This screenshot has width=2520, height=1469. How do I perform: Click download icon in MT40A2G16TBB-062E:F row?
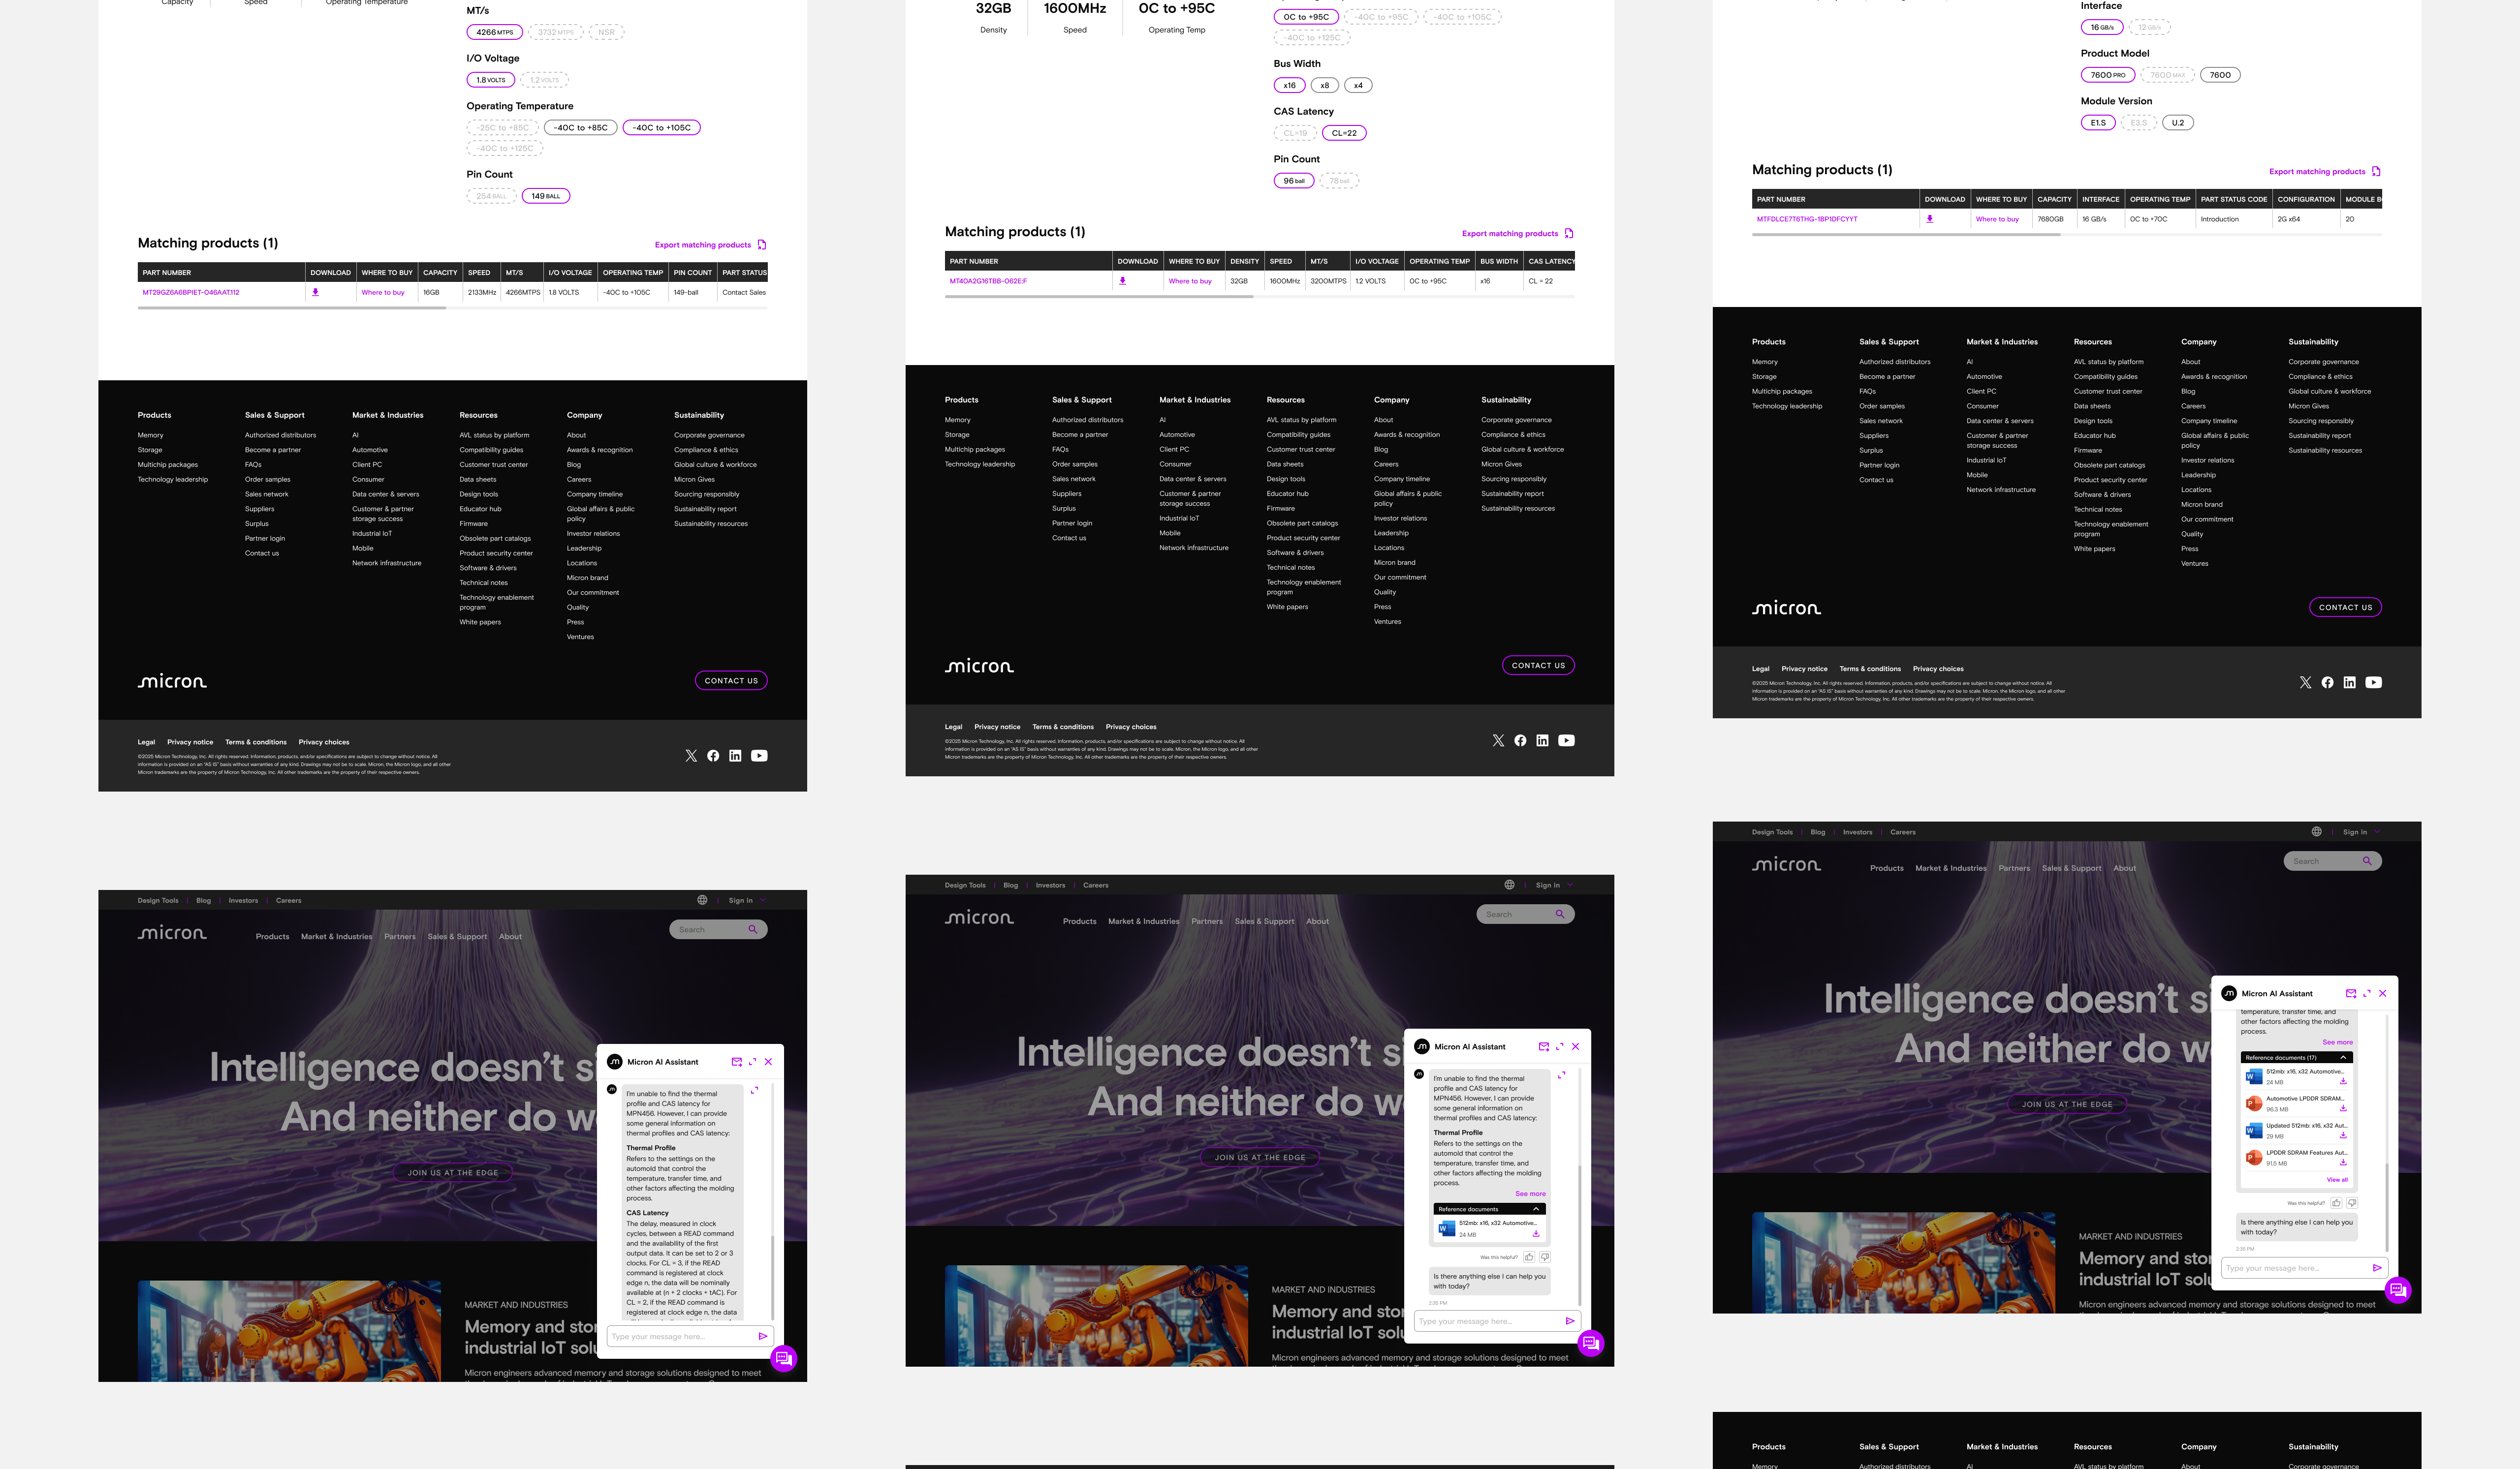pos(1122,281)
